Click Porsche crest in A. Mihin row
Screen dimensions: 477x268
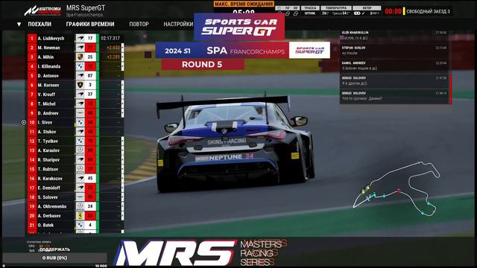80,57
